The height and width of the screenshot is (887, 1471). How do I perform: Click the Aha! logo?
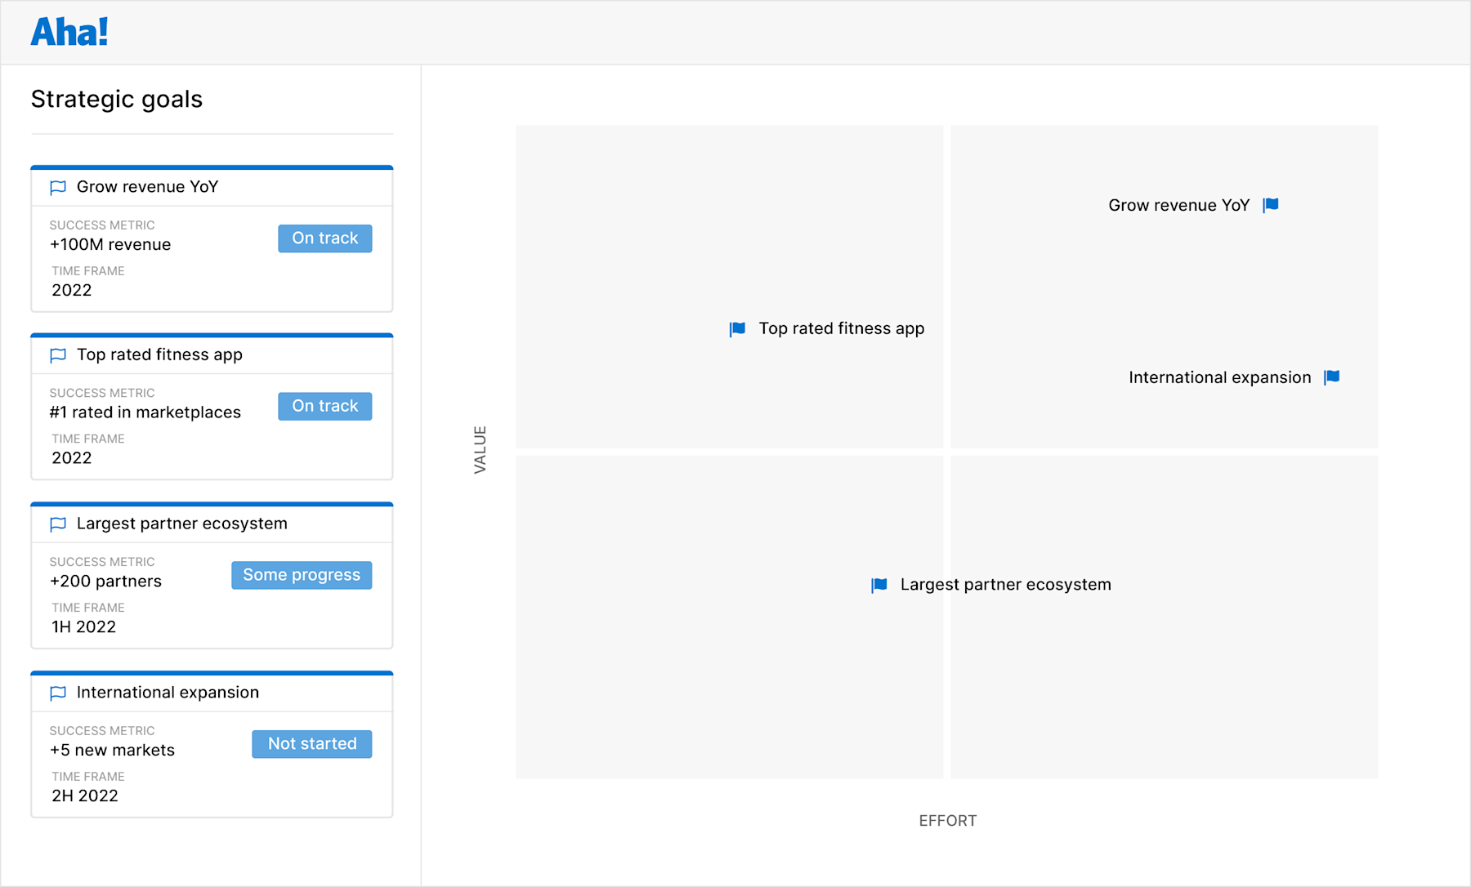pyautogui.click(x=69, y=31)
